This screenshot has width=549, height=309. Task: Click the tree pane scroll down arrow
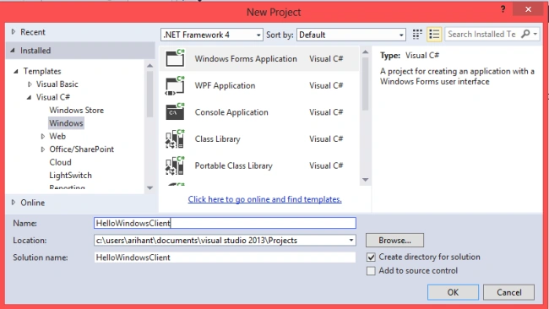149,188
